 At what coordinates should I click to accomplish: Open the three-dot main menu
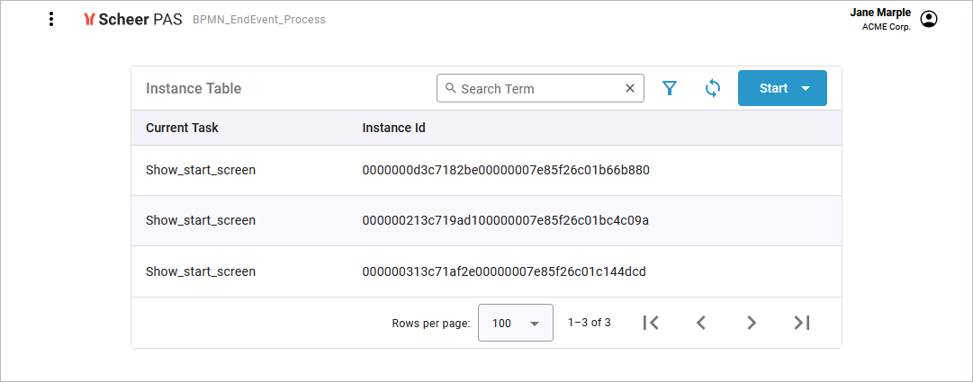pos(51,19)
